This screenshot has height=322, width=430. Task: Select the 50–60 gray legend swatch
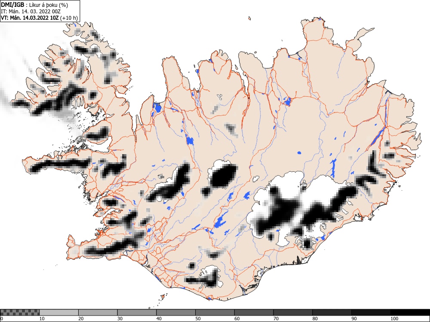tap(215, 313)
